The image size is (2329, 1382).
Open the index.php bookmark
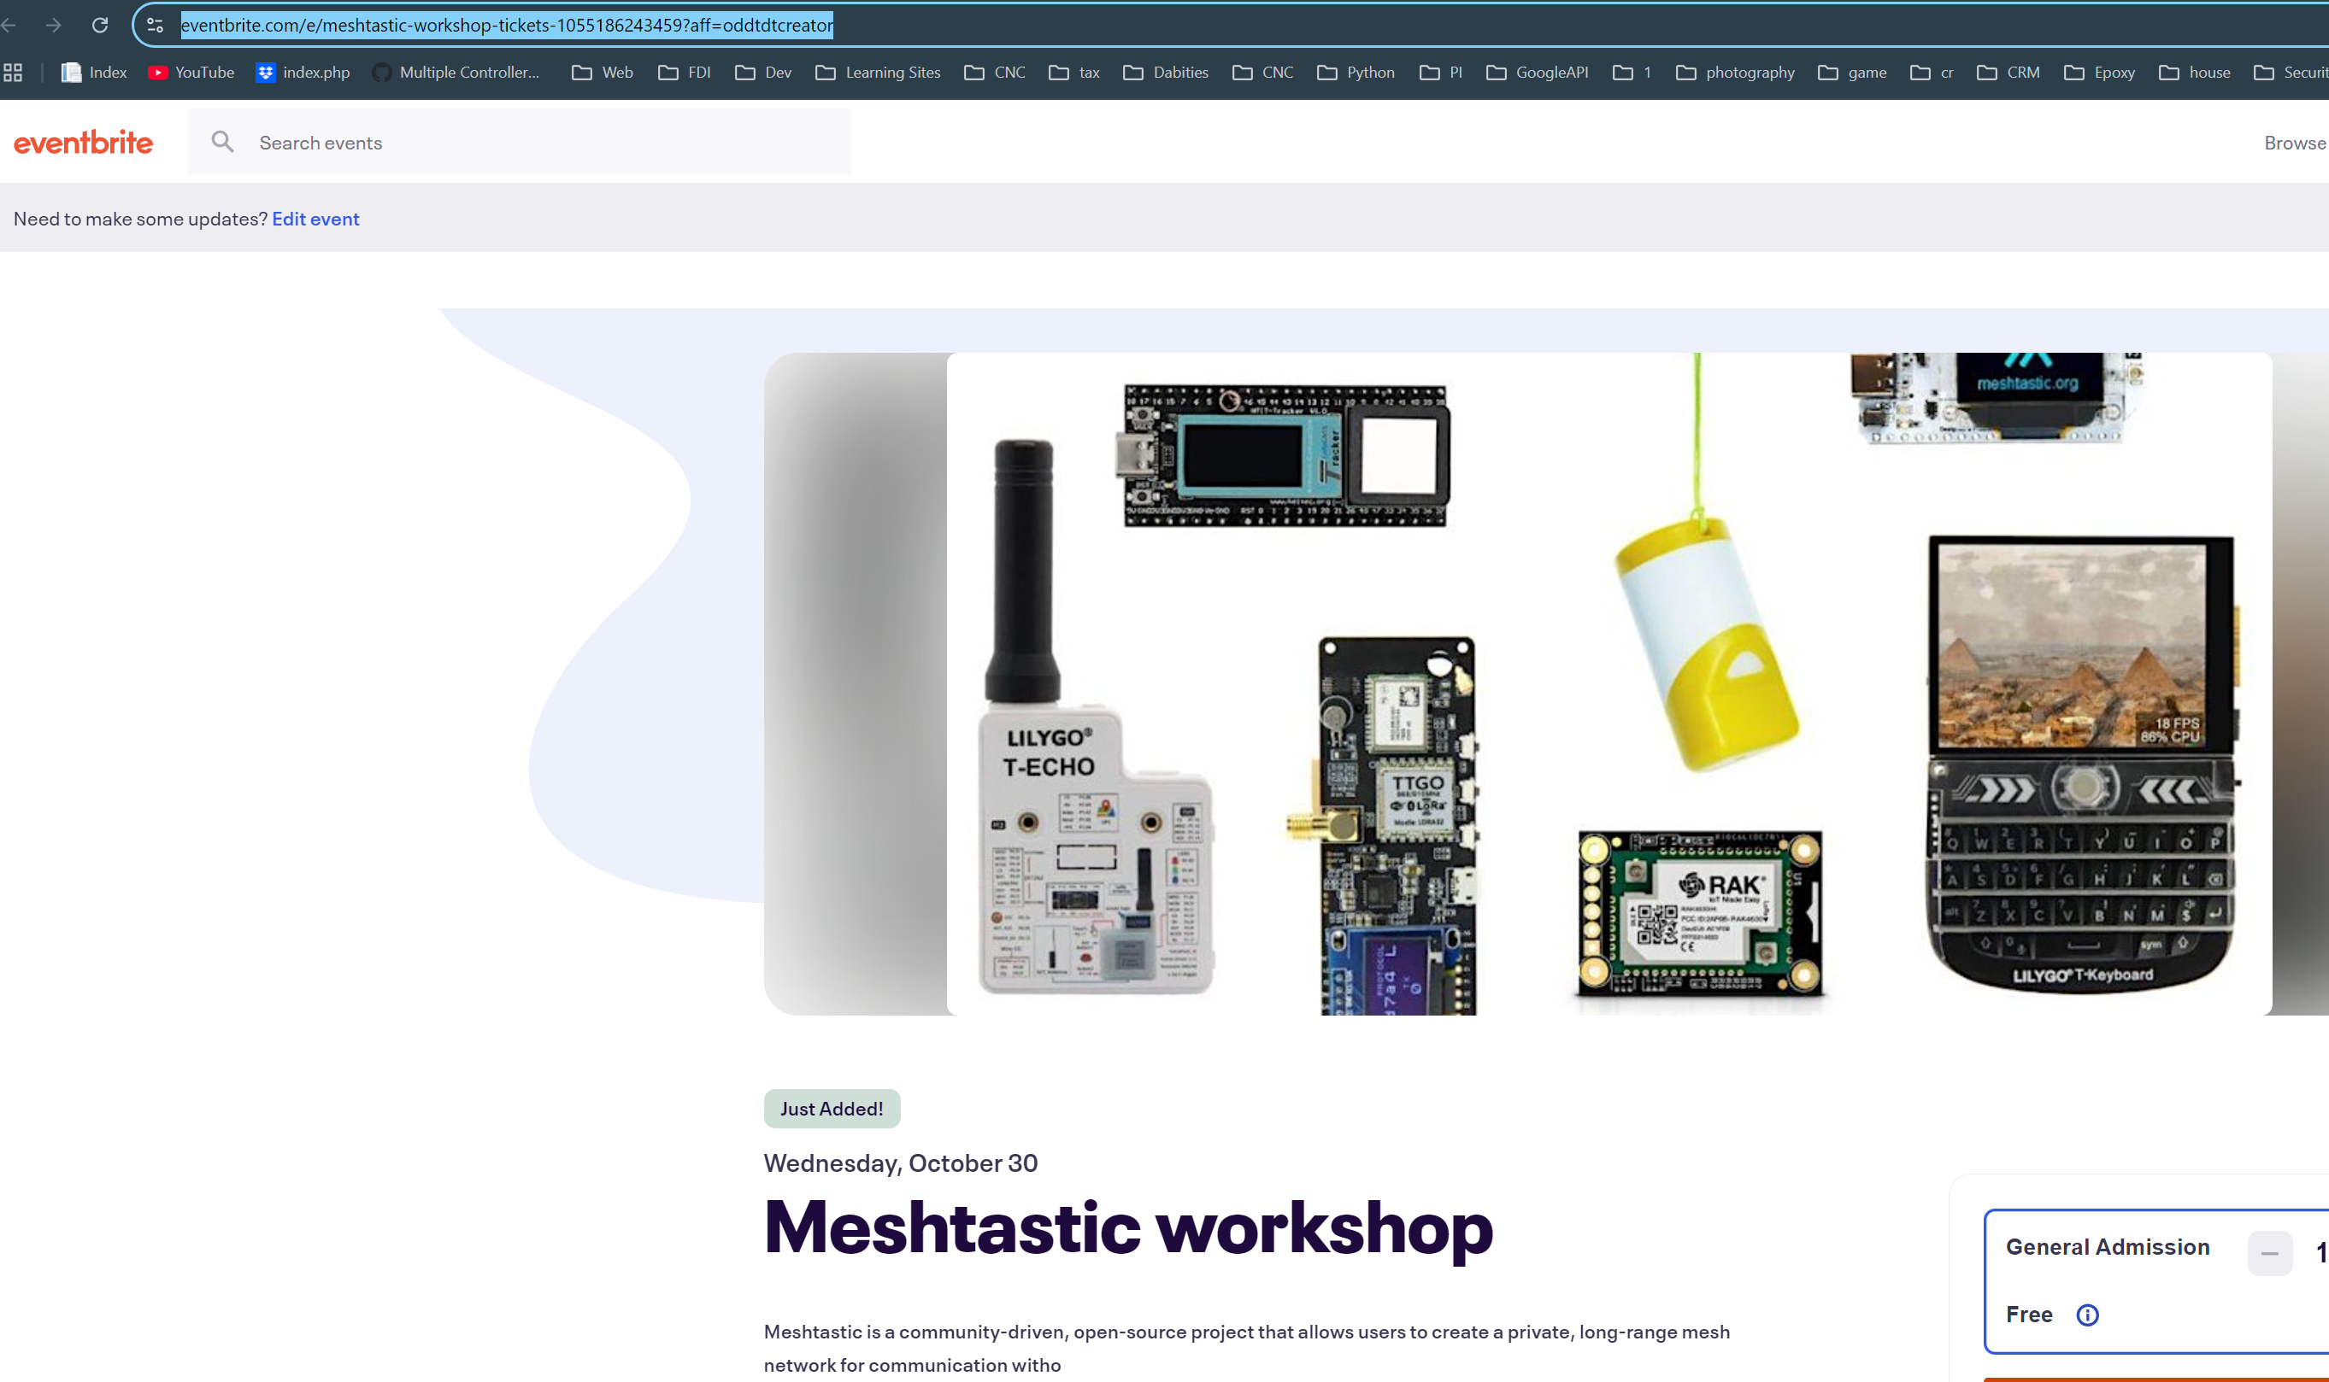point(303,72)
